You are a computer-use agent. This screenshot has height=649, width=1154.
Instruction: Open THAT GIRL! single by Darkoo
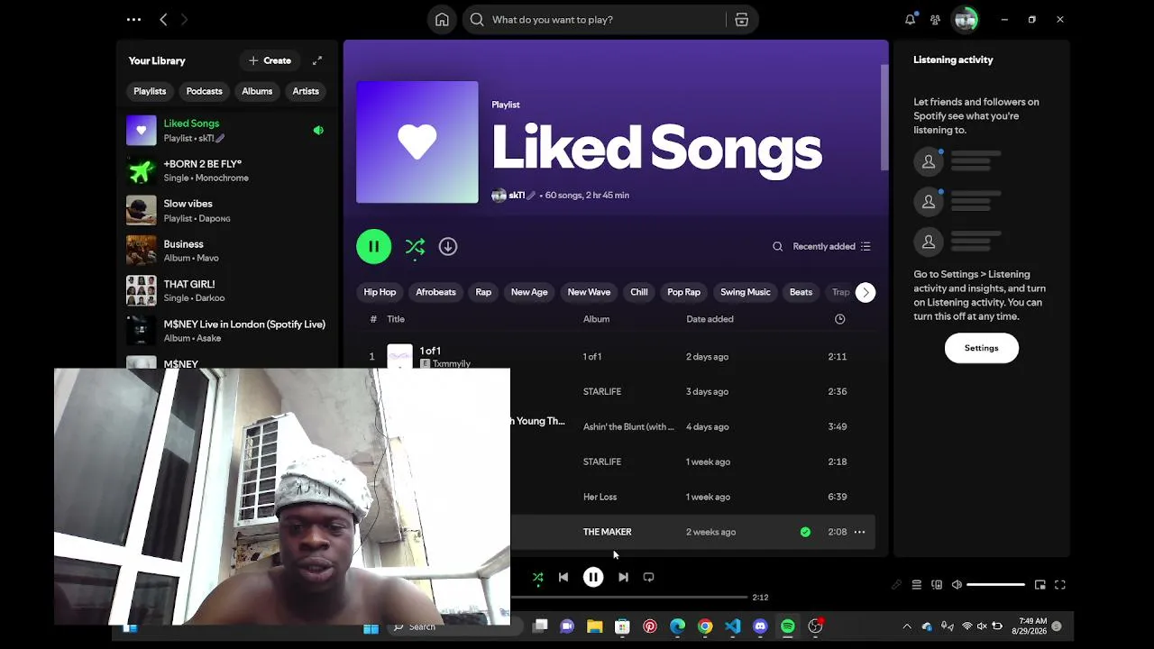click(227, 291)
